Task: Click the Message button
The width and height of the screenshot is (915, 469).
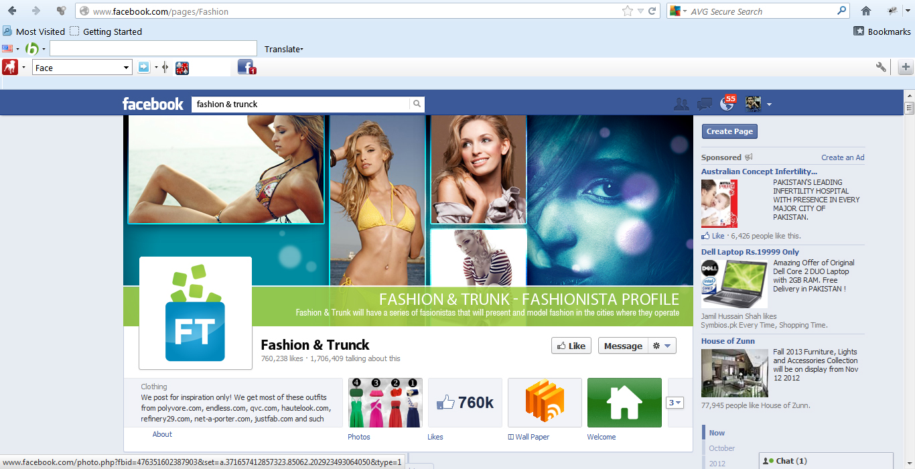Action: tap(623, 346)
